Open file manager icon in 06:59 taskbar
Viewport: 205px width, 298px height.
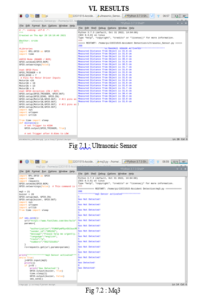click(x=32, y=162)
